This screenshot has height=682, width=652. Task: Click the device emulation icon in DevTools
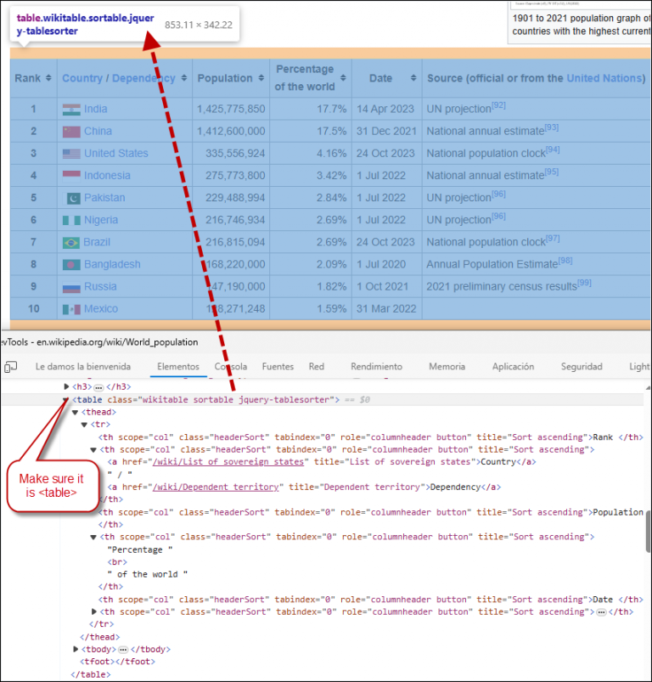click(x=11, y=367)
